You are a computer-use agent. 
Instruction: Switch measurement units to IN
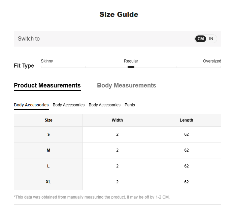(x=211, y=39)
